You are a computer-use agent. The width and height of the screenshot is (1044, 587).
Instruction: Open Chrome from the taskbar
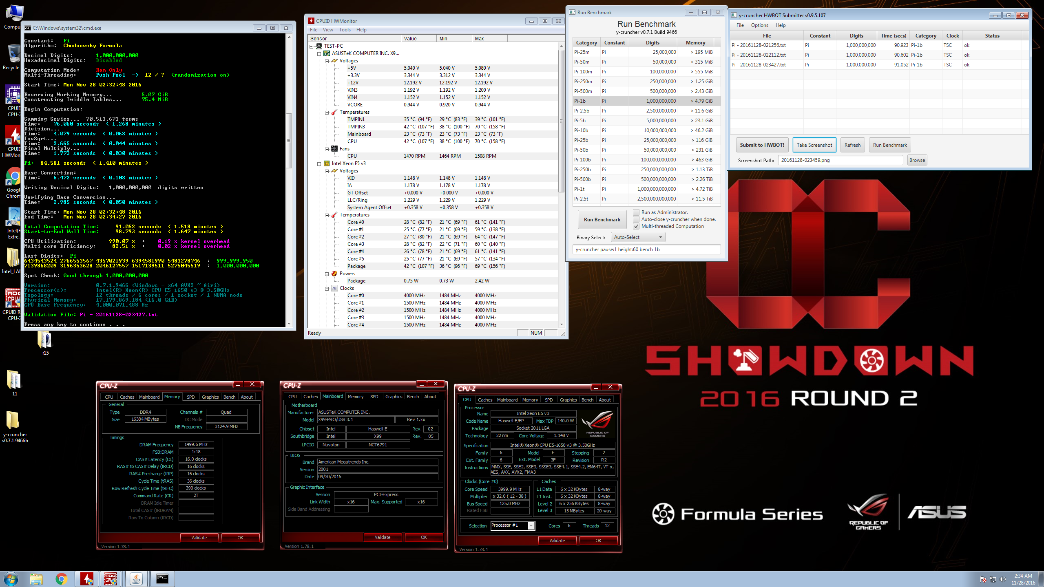click(62, 579)
